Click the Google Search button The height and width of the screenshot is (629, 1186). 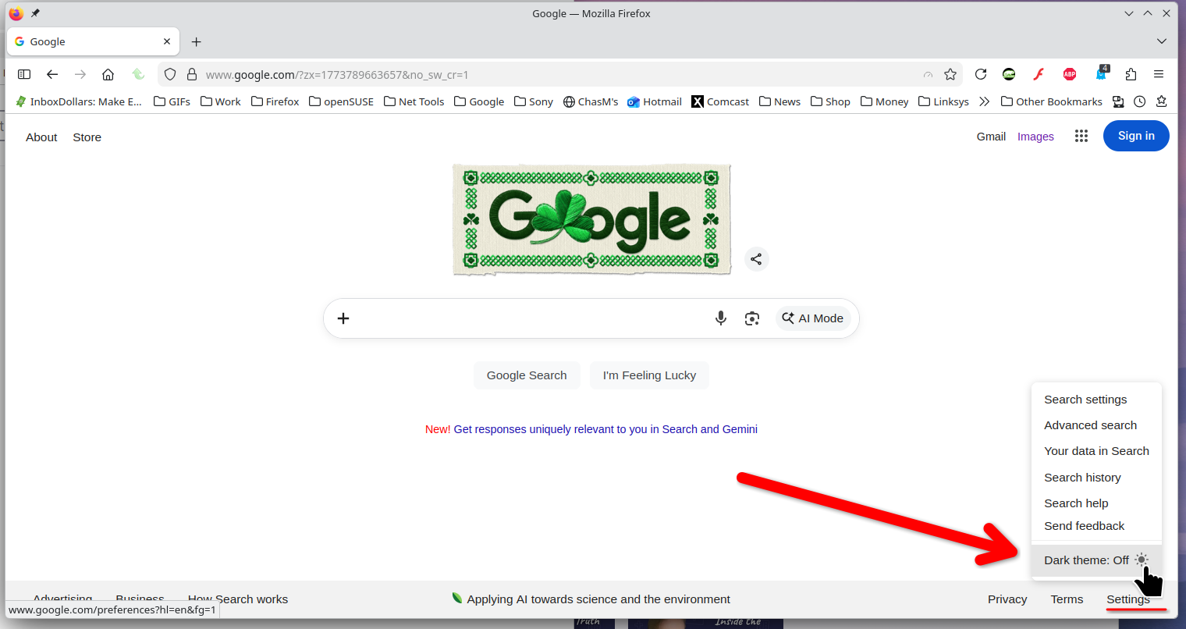(527, 375)
